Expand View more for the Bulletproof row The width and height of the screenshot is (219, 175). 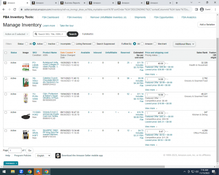coord(151,74)
